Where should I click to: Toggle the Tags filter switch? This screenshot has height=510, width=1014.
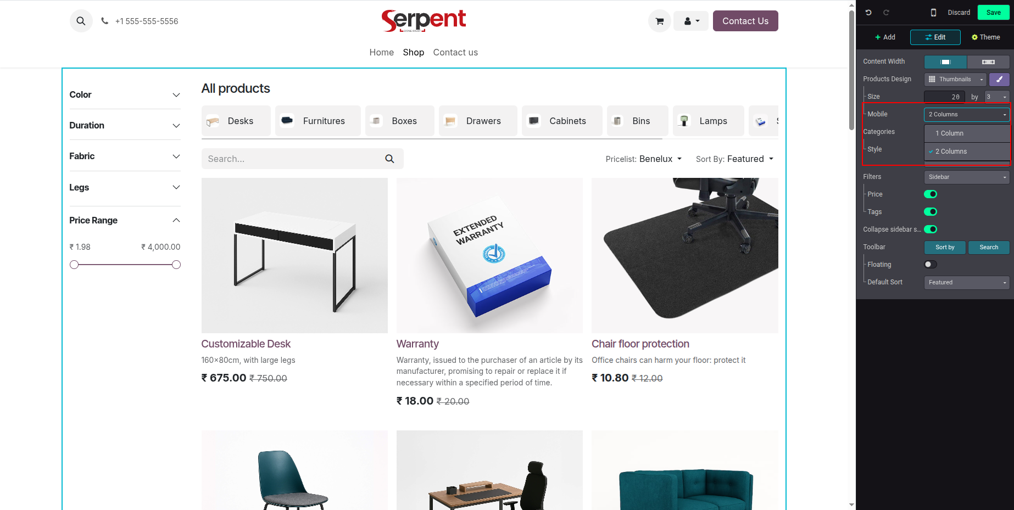click(931, 212)
